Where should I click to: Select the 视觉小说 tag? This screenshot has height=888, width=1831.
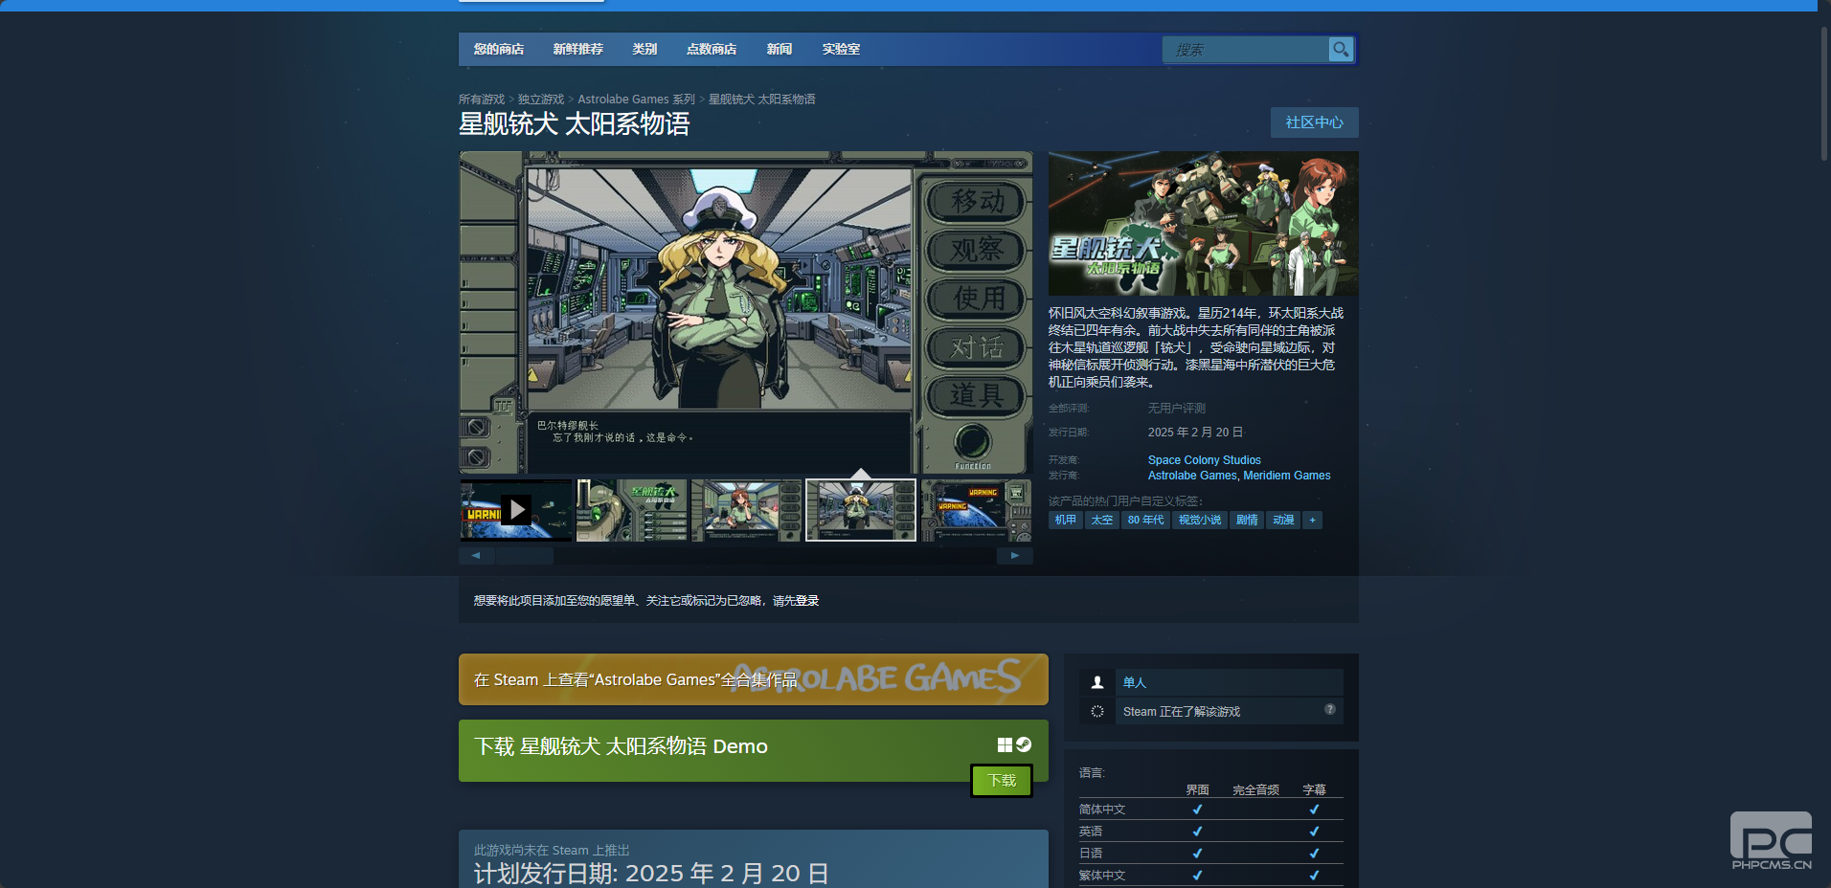pos(1200,520)
